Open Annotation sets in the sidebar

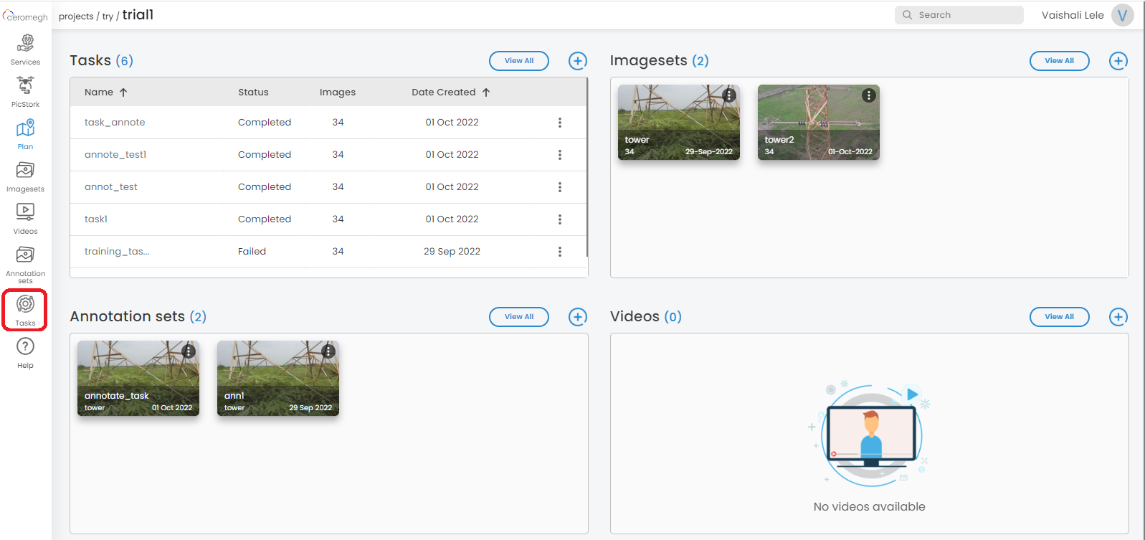25,265
